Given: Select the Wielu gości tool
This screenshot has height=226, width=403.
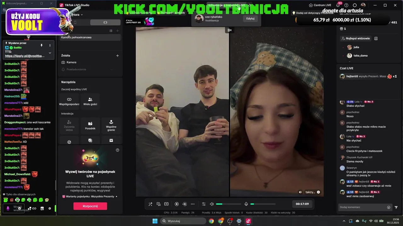Looking at the screenshot, I should 90,101.
